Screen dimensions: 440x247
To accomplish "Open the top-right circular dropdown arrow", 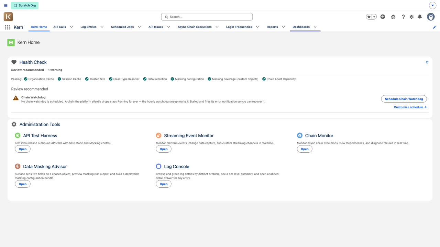I will [x=433, y=5].
